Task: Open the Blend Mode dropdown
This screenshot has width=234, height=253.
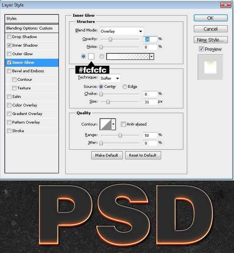Action: click(122, 31)
